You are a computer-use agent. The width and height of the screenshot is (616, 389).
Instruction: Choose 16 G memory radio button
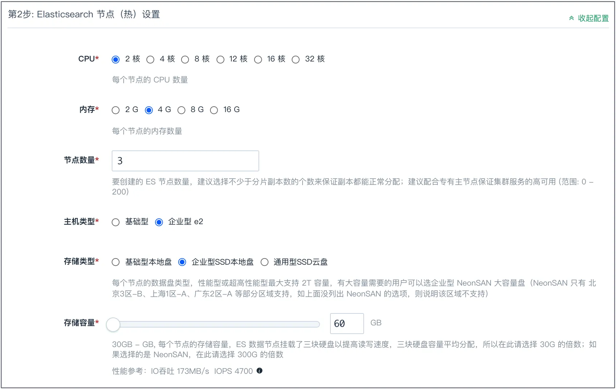click(214, 110)
